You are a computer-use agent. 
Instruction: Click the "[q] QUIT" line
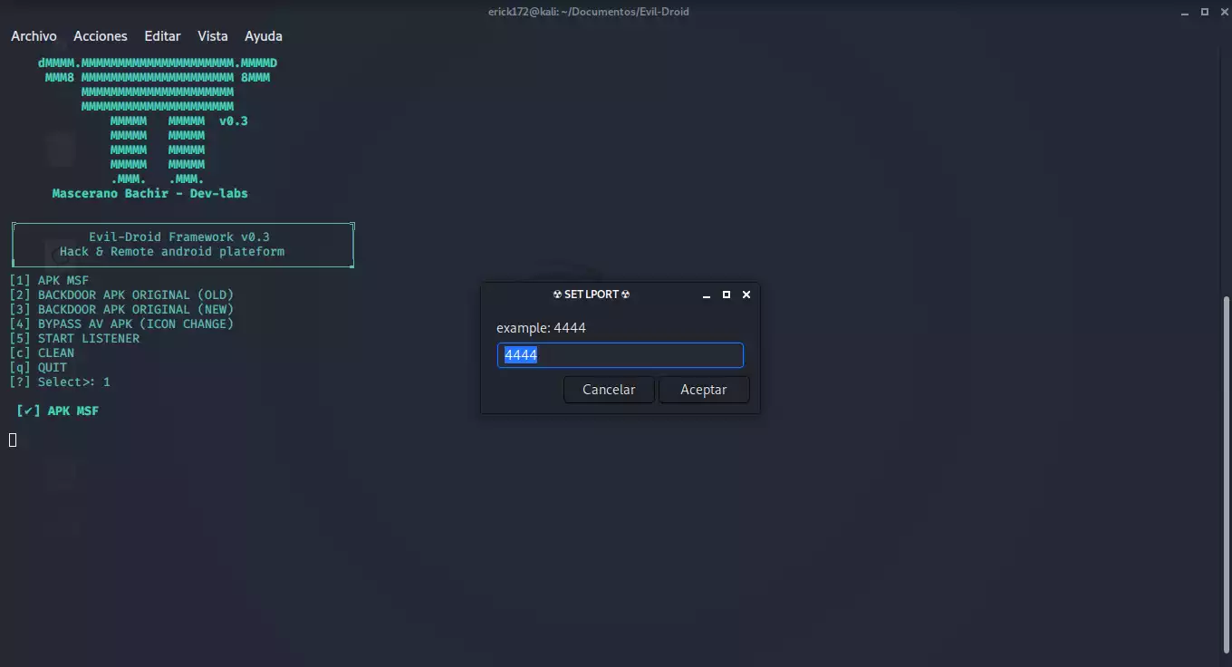pos(38,367)
